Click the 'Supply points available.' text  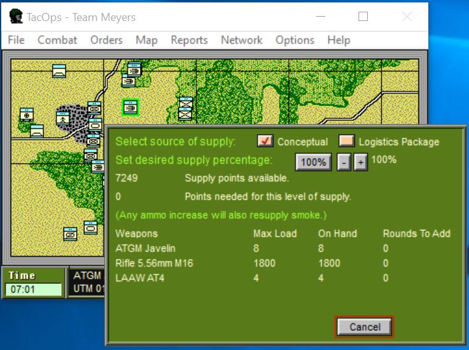[236, 178]
